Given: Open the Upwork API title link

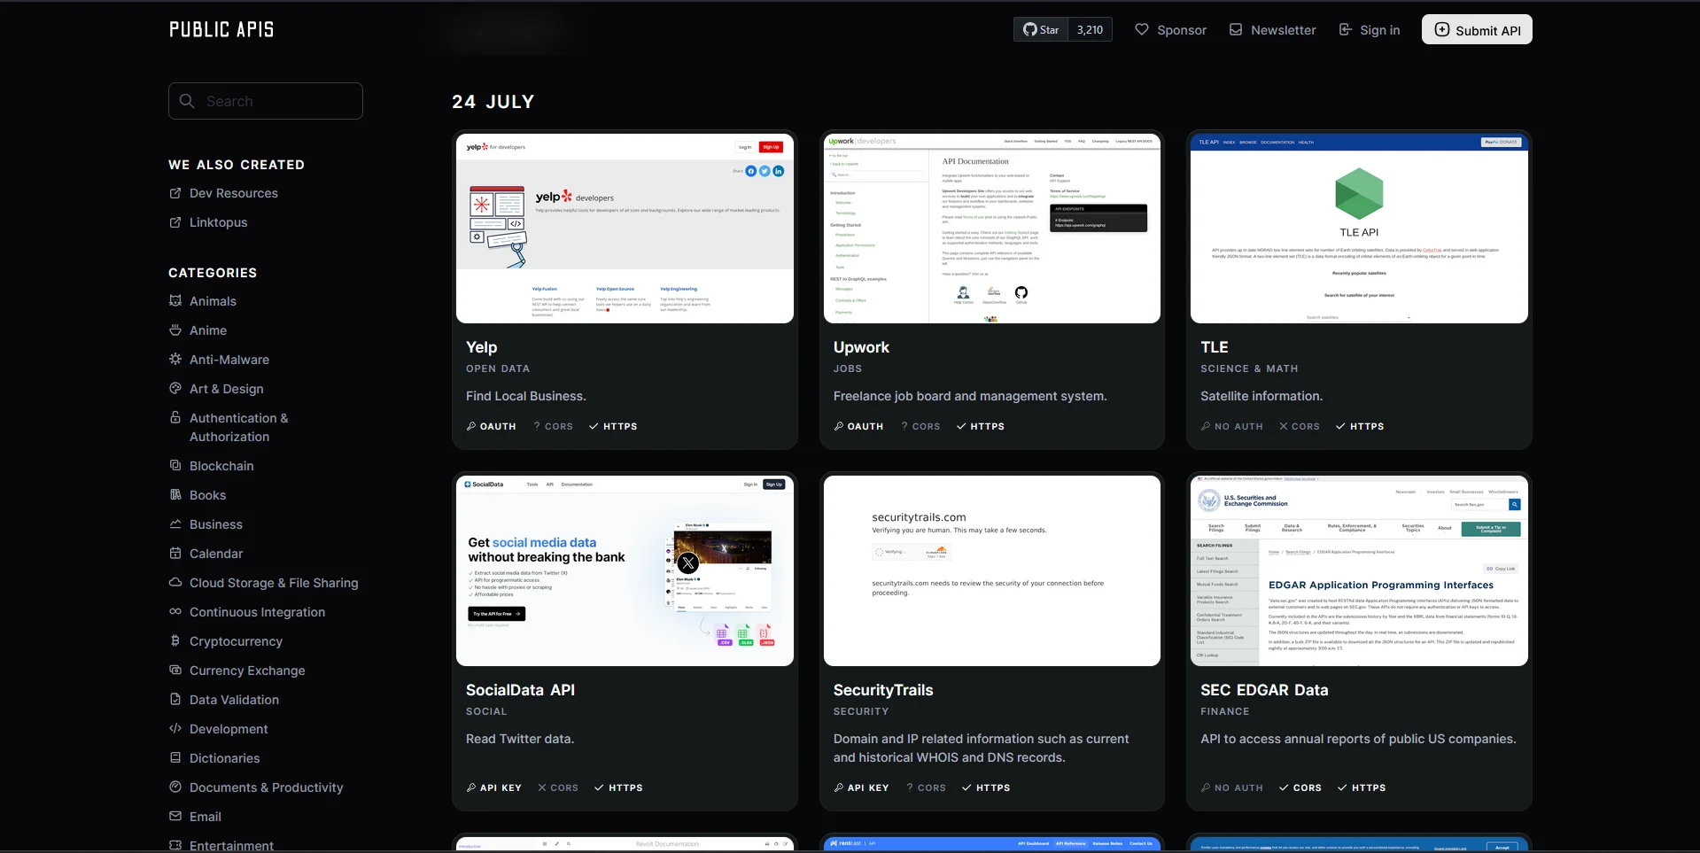Looking at the screenshot, I should point(861,347).
